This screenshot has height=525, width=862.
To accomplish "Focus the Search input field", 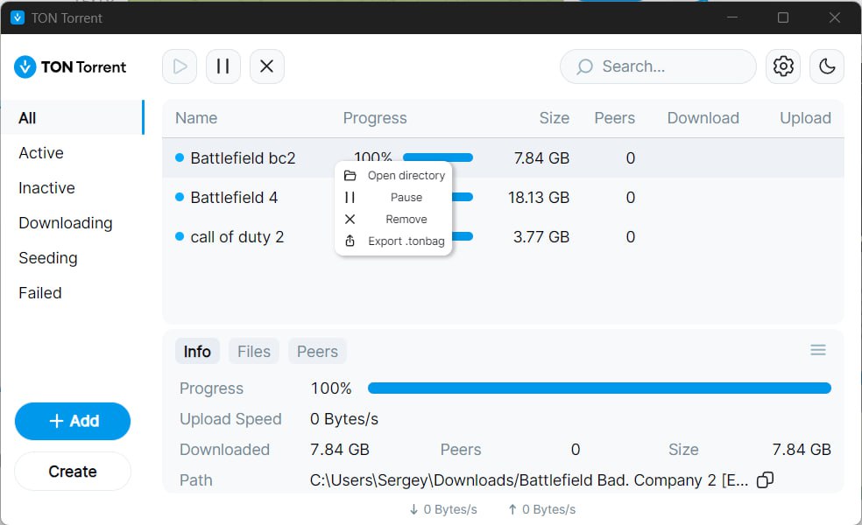I will click(666, 66).
